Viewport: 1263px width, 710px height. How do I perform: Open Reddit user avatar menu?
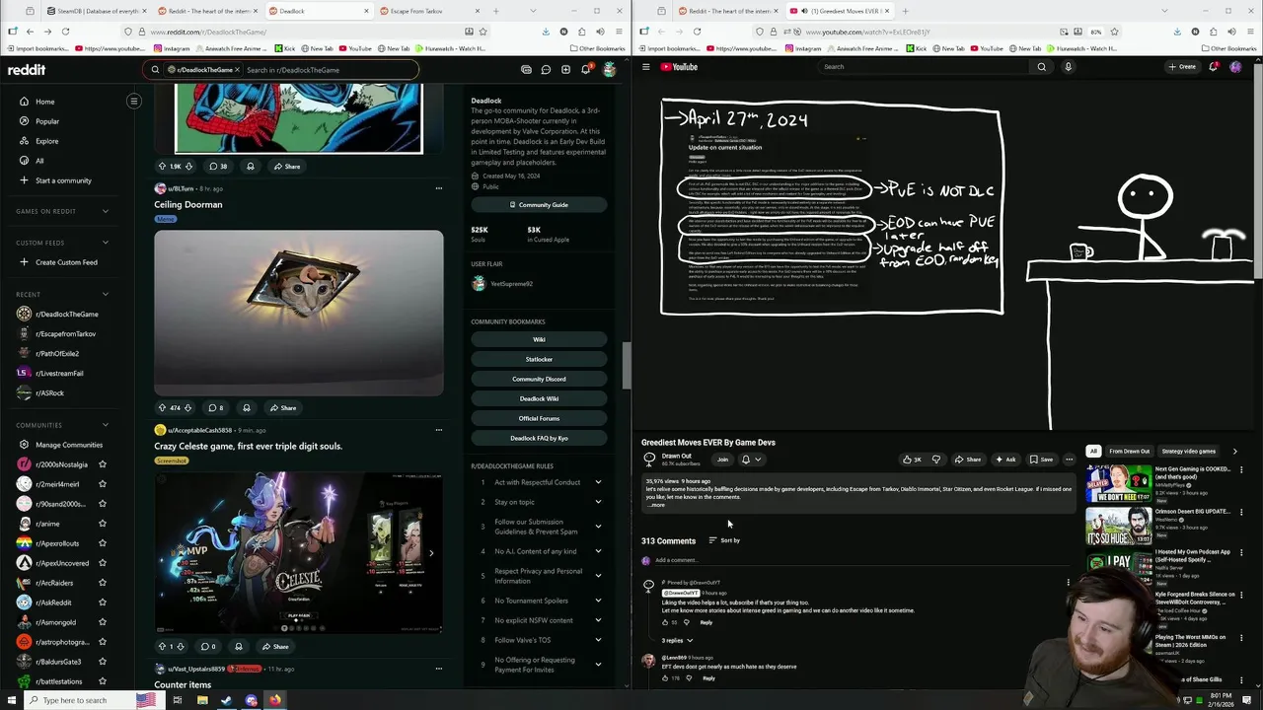click(609, 70)
